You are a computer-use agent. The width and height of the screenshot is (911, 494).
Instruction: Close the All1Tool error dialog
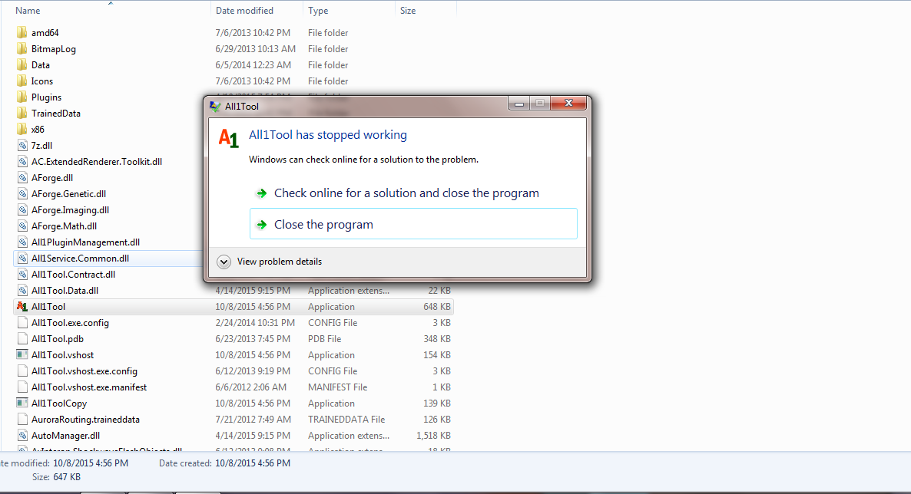(568, 104)
